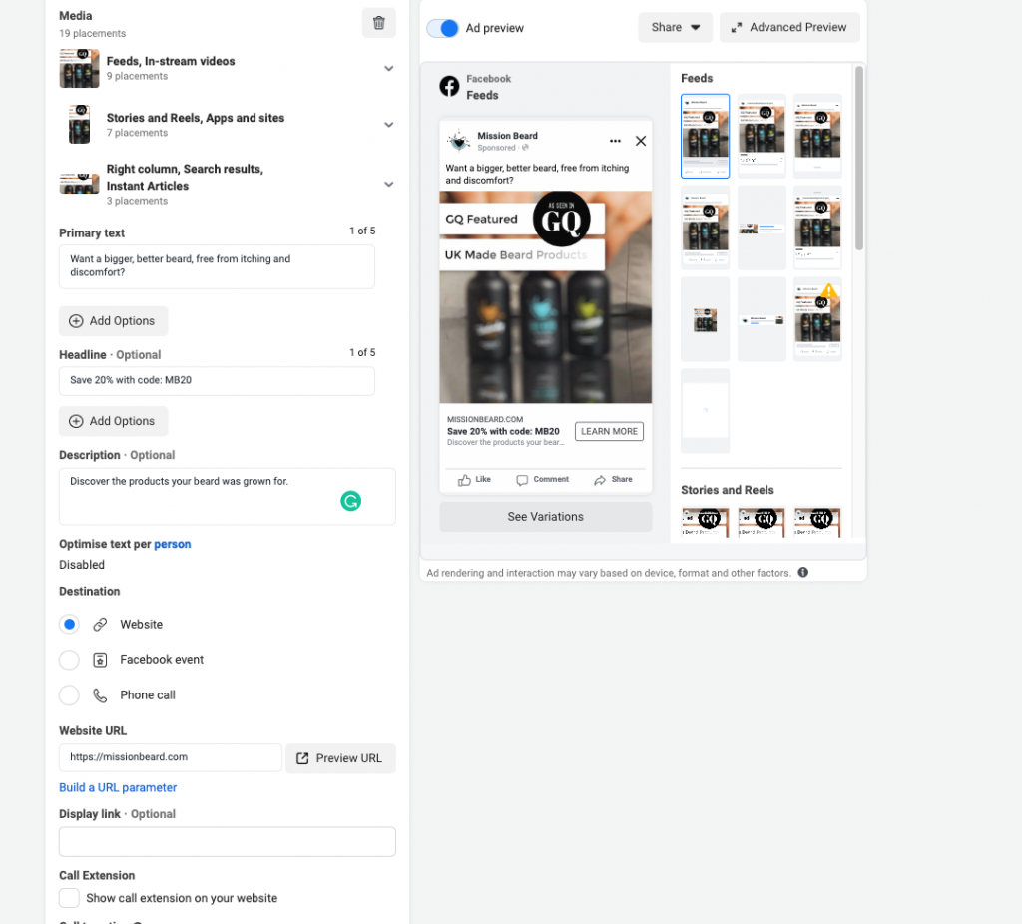Select the blank loading thumbnail in Feeds
1022x924 pixels.
click(x=706, y=410)
